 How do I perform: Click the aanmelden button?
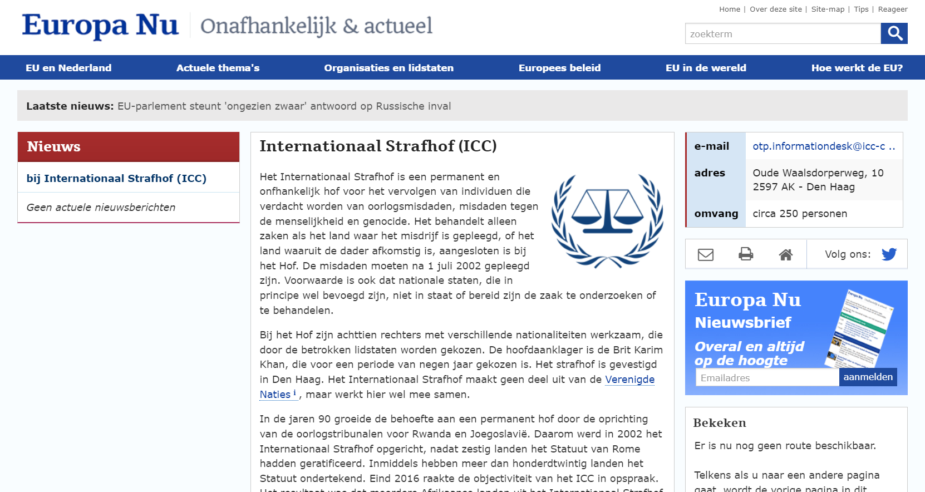[x=868, y=377]
